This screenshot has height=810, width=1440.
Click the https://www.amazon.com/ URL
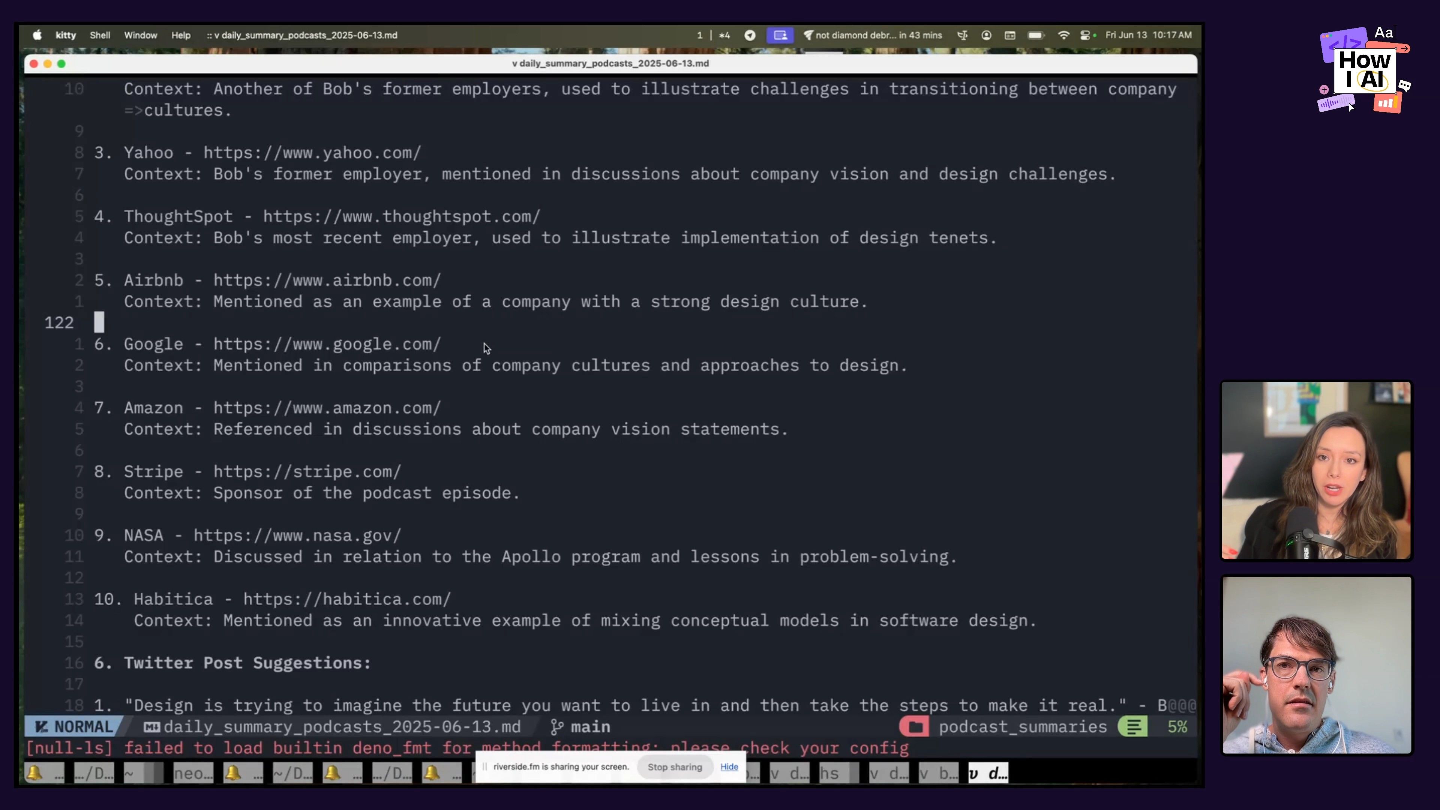click(x=327, y=408)
